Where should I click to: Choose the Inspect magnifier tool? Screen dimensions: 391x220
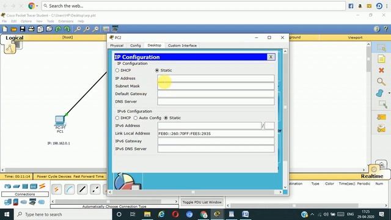coord(381,81)
